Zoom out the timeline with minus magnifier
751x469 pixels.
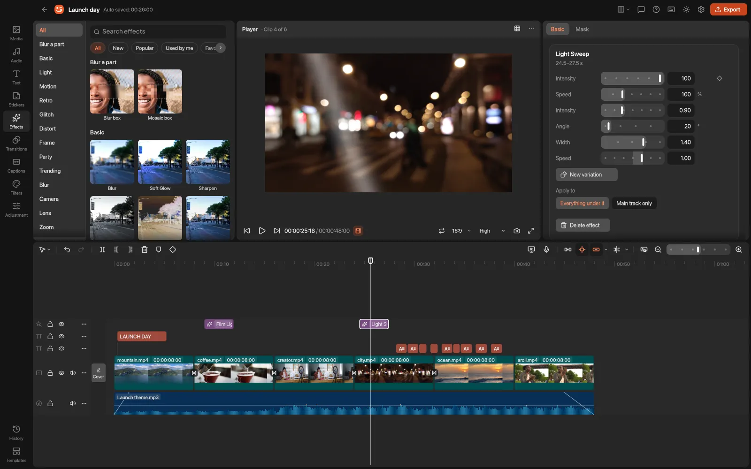click(658, 250)
